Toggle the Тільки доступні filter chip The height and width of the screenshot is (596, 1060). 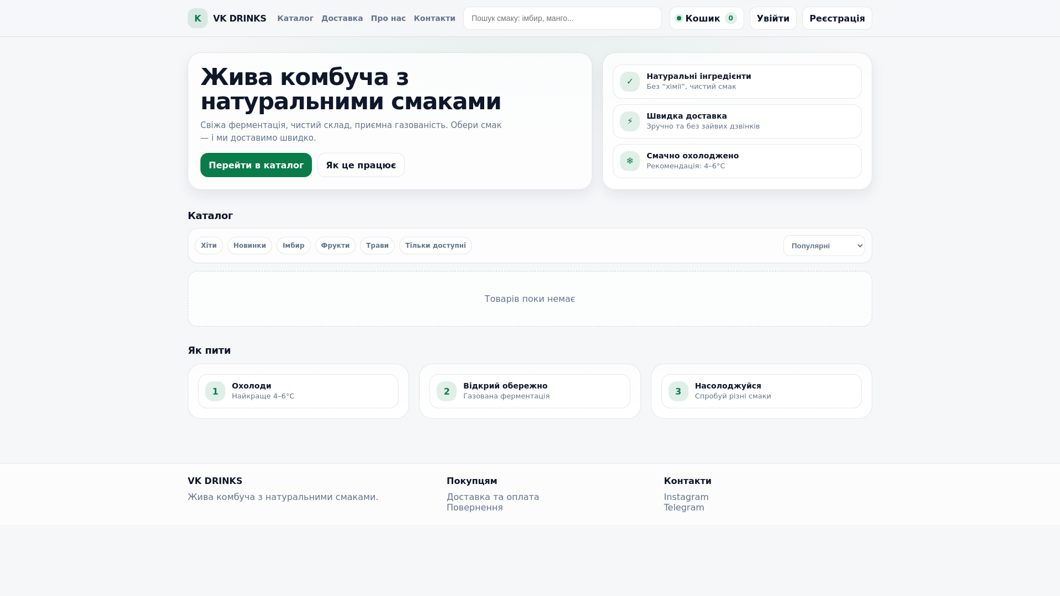[x=435, y=246]
